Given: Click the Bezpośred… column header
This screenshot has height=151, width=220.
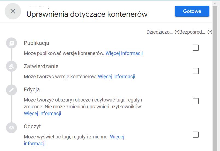Looking at the screenshot, I should tap(192, 32).
